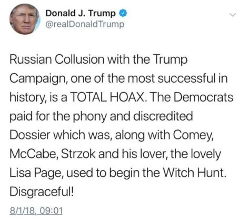Click the word discredited in the tweet
The image size is (239, 222).
coord(163,116)
